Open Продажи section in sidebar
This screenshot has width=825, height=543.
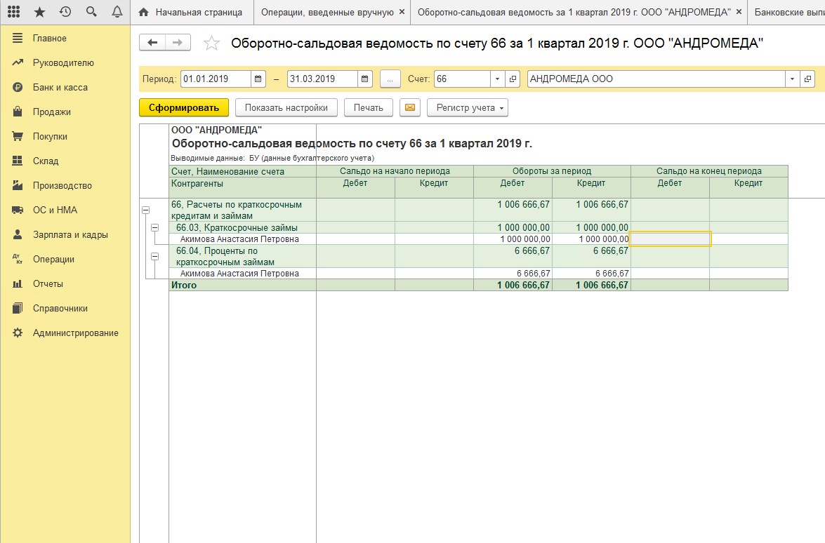51,112
